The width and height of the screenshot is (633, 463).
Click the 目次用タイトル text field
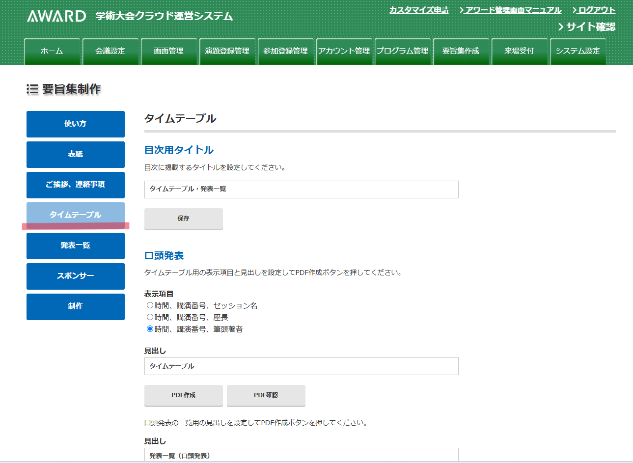[x=302, y=190]
